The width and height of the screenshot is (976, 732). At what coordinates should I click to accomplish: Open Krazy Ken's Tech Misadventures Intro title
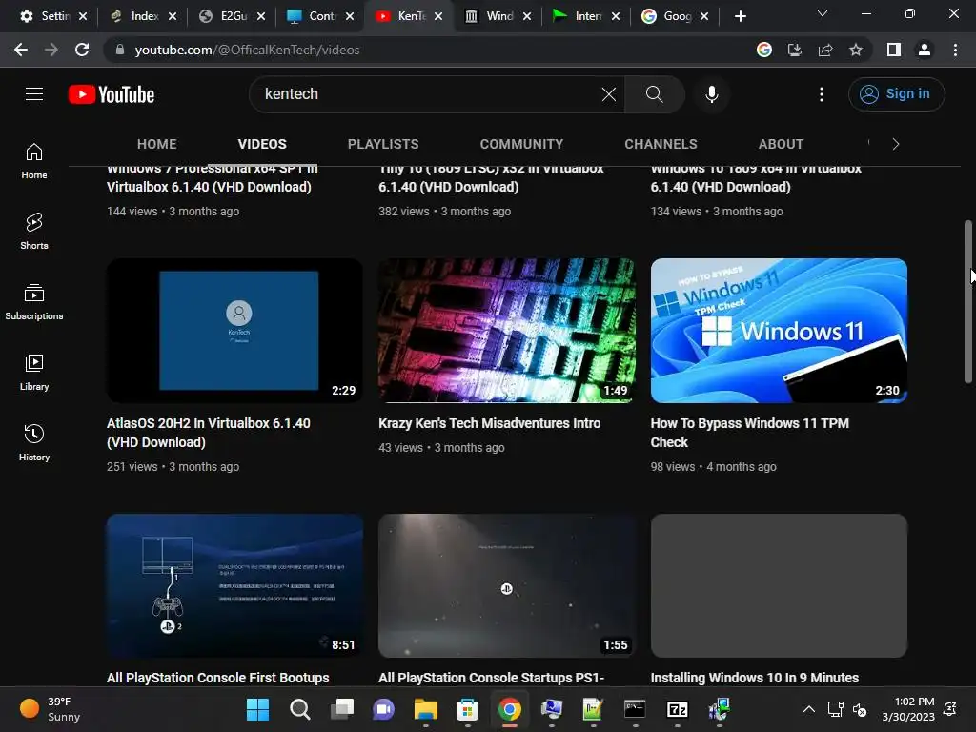pyautogui.click(x=489, y=423)
